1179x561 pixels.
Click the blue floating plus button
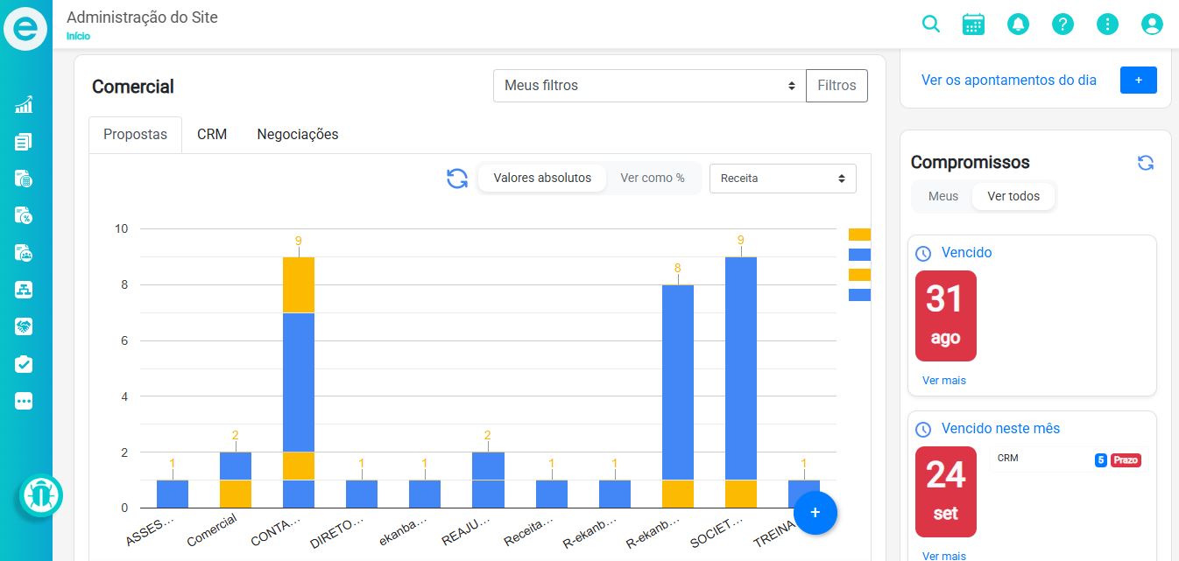(815, 512)
